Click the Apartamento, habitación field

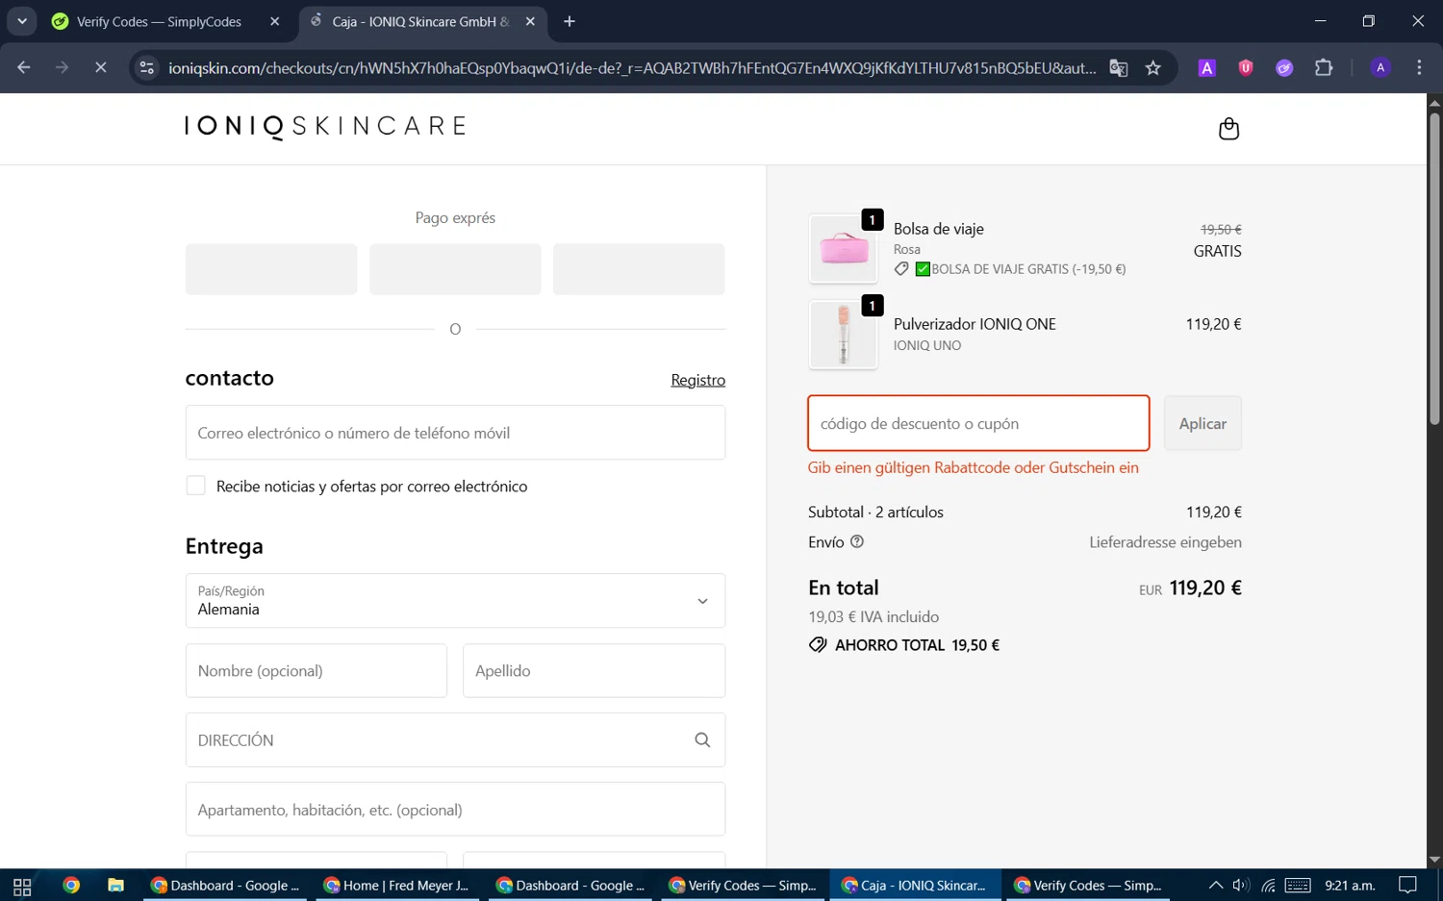pyautogui.click(x=455, y=809)
